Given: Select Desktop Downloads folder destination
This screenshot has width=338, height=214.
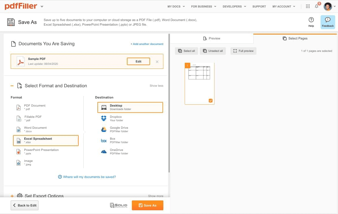Looking at the screenshot, I should click(130, 107).
